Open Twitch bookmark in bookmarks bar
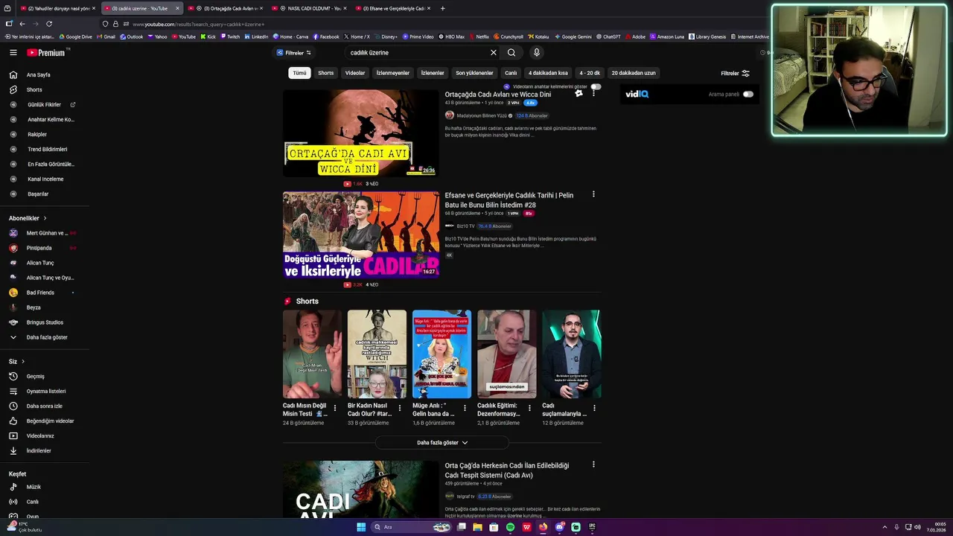The height and width of the screenshot is (536, 953). point(230,36)
